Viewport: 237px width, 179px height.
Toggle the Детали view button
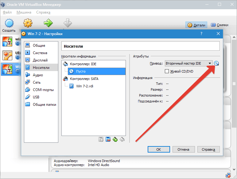tap(196, 25)
